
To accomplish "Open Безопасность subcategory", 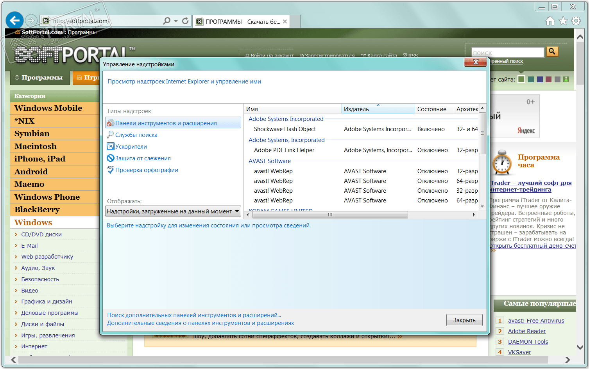I will [x=40, y=279].
